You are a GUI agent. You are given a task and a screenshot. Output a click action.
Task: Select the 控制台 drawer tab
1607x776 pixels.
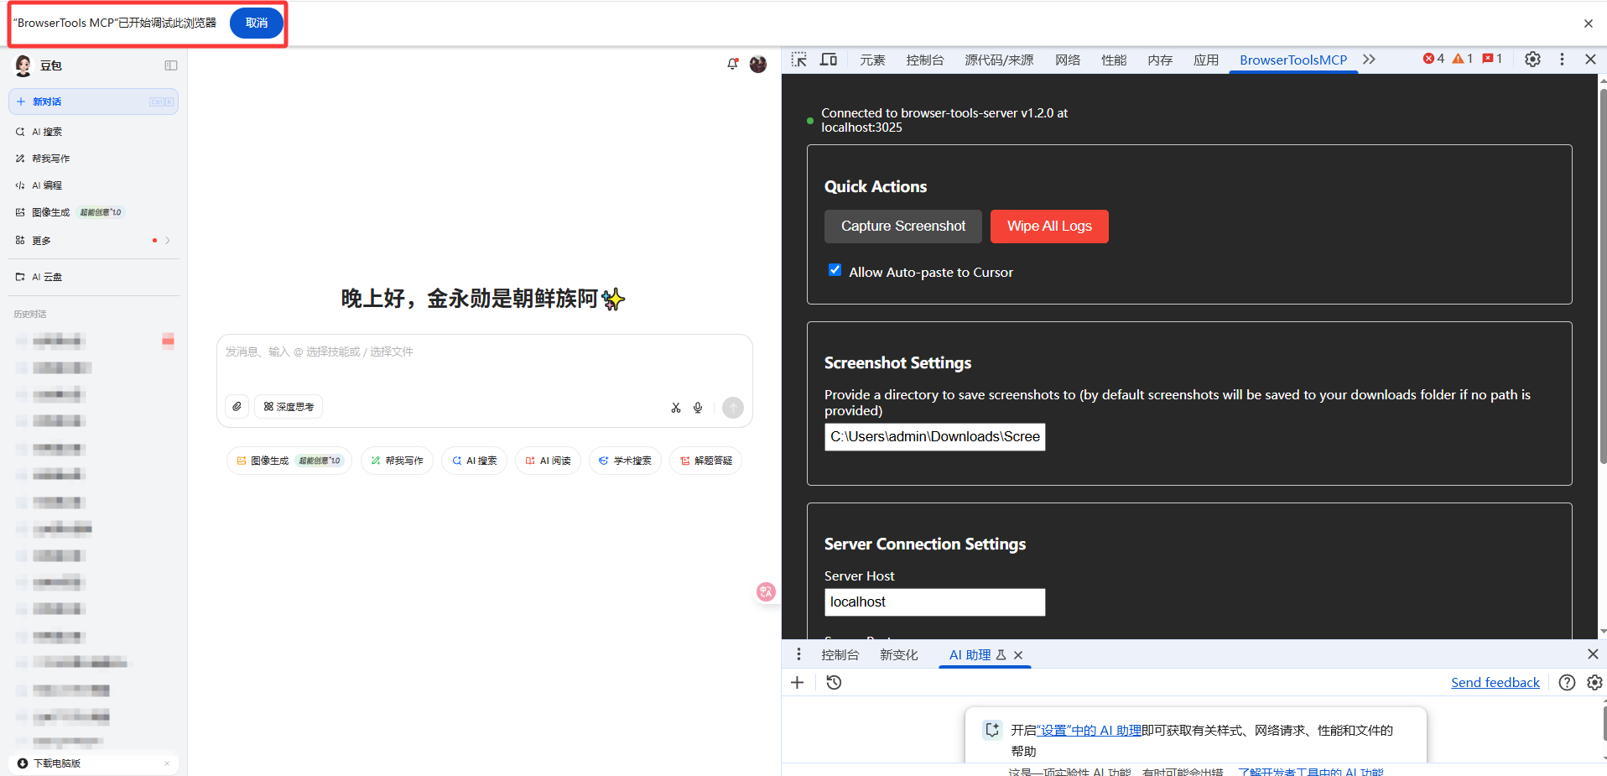tap(840, 655)
